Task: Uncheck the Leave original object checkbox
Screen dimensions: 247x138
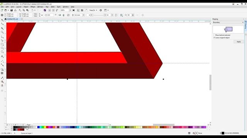Action: click(x=214, y=38)
